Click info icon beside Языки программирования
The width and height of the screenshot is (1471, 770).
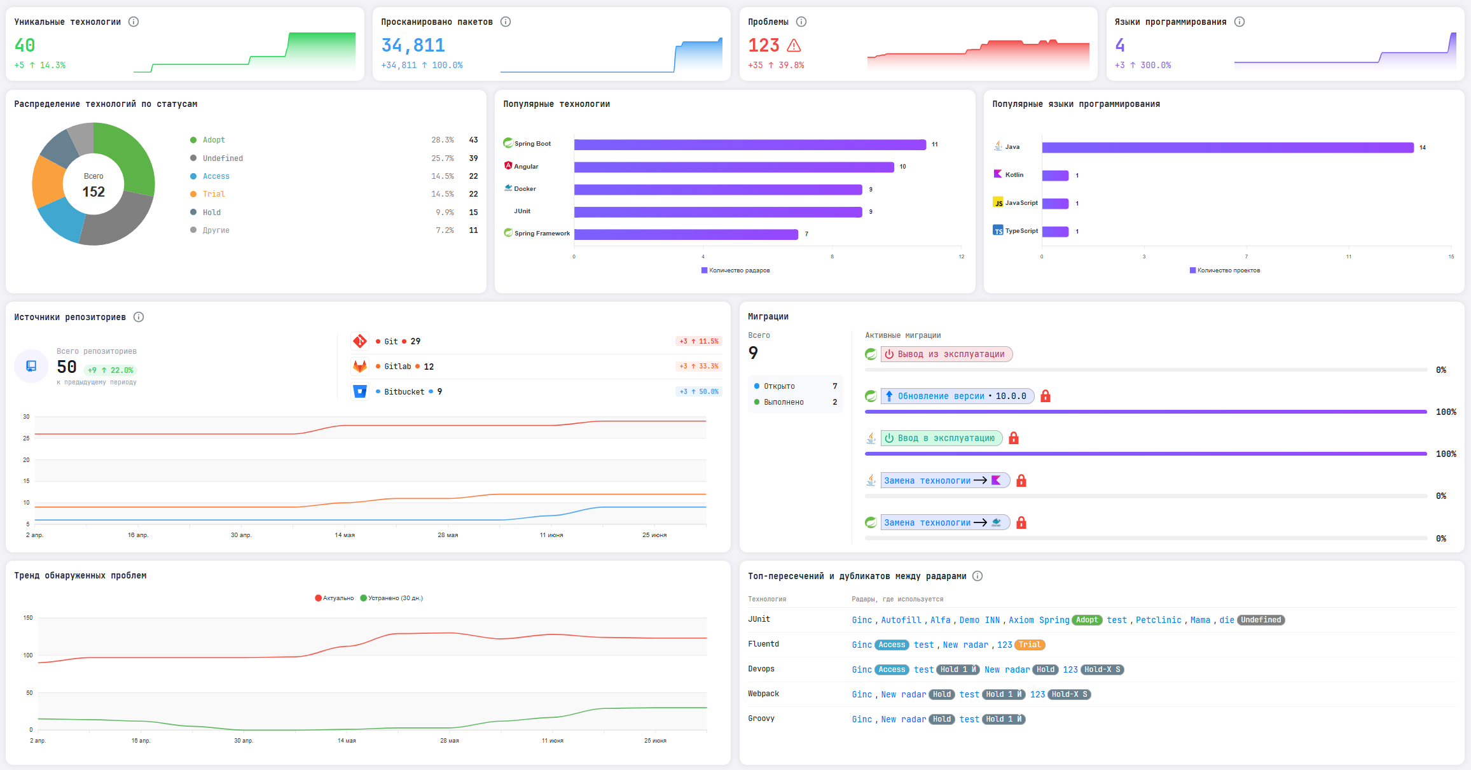coord(1240,22)
